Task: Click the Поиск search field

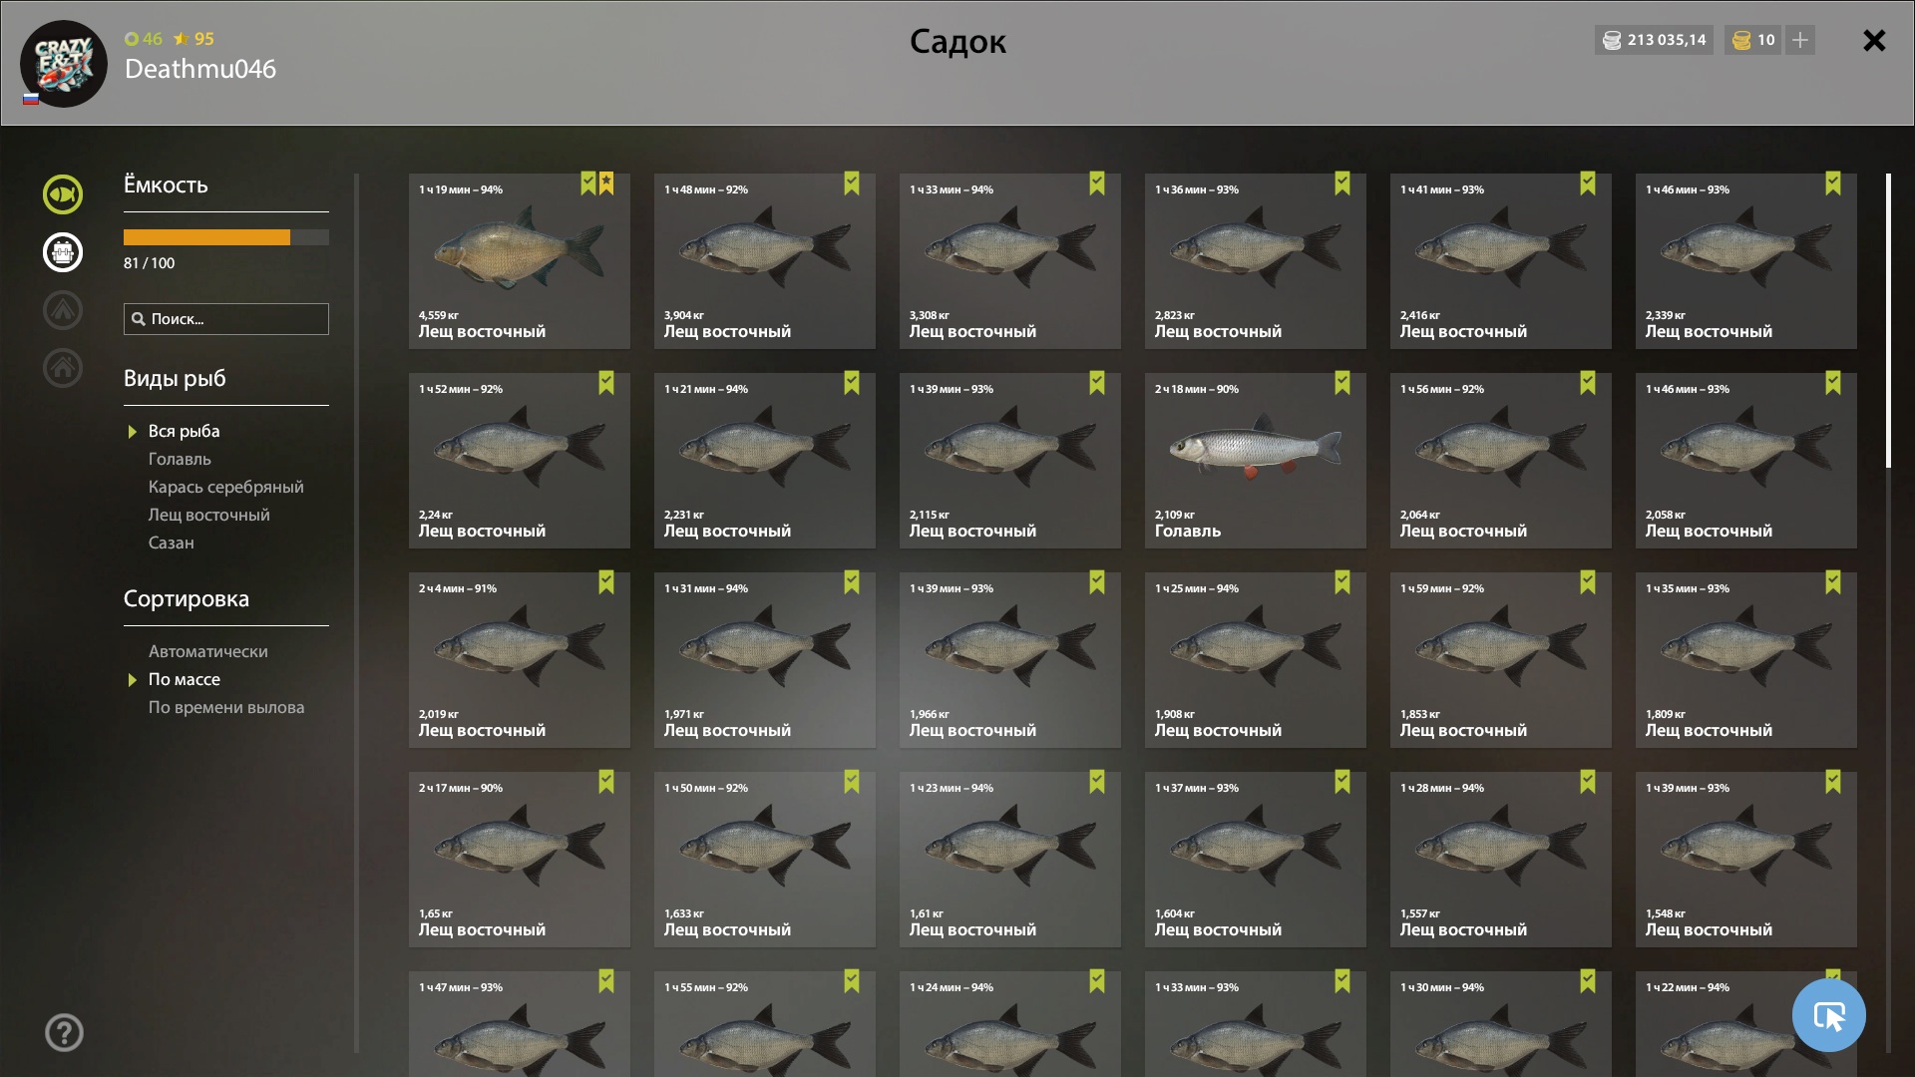Action: pos(226,319)
